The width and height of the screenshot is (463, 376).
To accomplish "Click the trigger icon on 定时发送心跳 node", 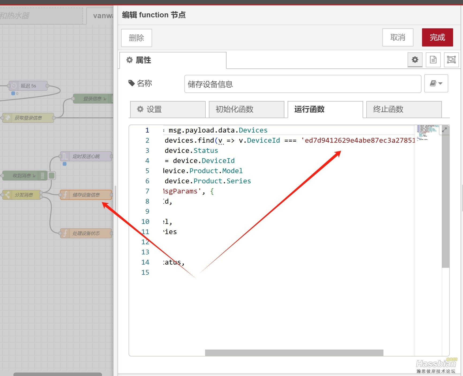I will pyautogui.click(x=65, y=156).
